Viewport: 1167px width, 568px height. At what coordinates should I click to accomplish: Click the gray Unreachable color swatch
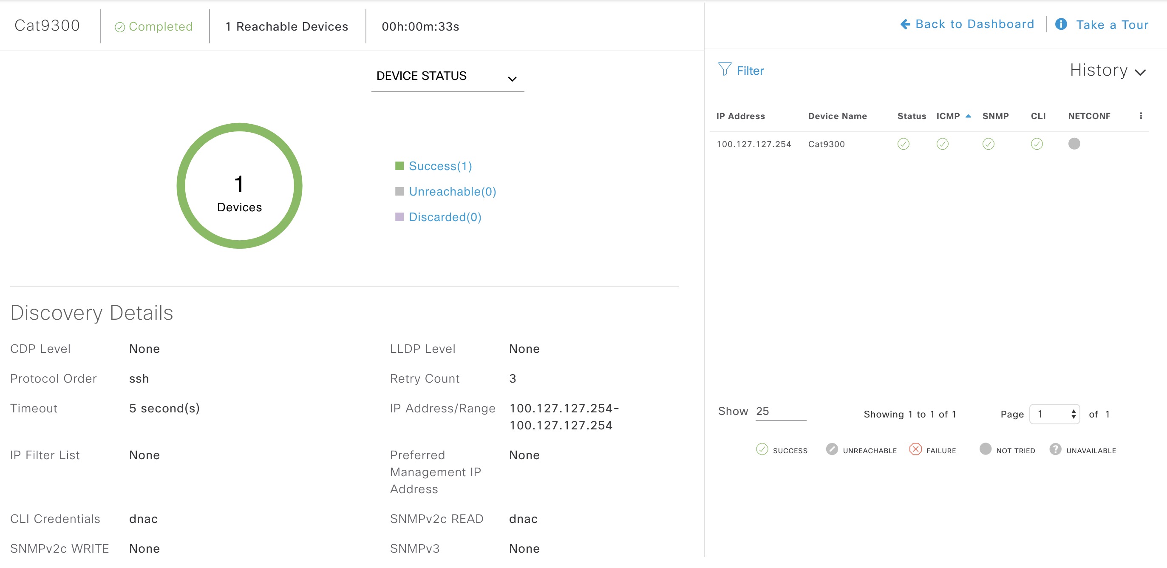tap(399, 191)
